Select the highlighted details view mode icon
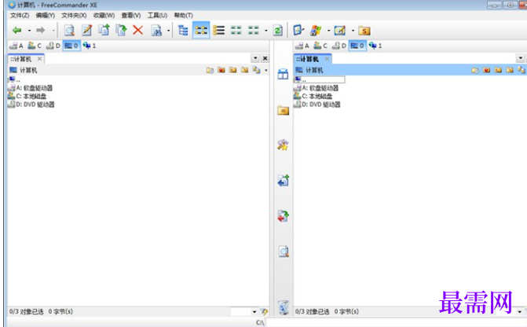The height and width of the screenshot is (327, 527). point(201,31)
